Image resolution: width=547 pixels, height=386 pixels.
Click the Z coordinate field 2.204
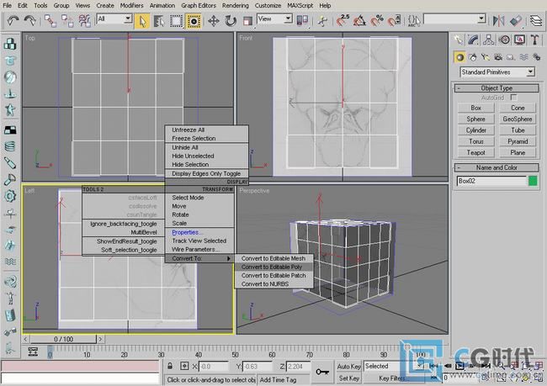(x=298, y=366)
